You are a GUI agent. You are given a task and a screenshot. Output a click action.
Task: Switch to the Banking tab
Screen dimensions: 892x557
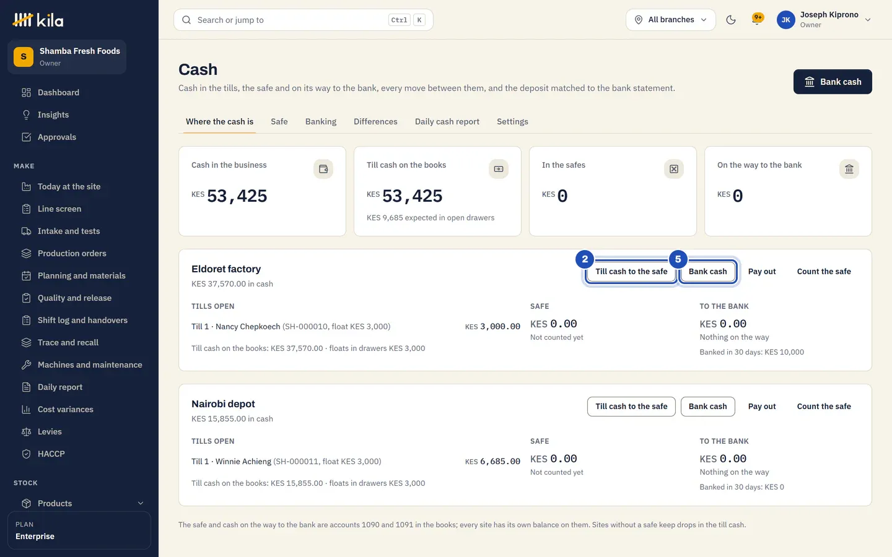[321, 121]
